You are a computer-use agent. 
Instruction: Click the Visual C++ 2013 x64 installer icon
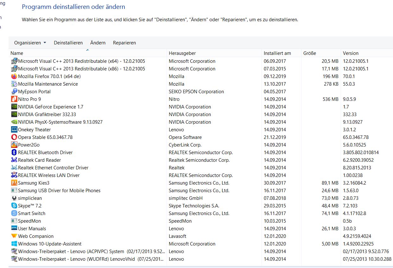pyautogui.click(x=14, y=61)
